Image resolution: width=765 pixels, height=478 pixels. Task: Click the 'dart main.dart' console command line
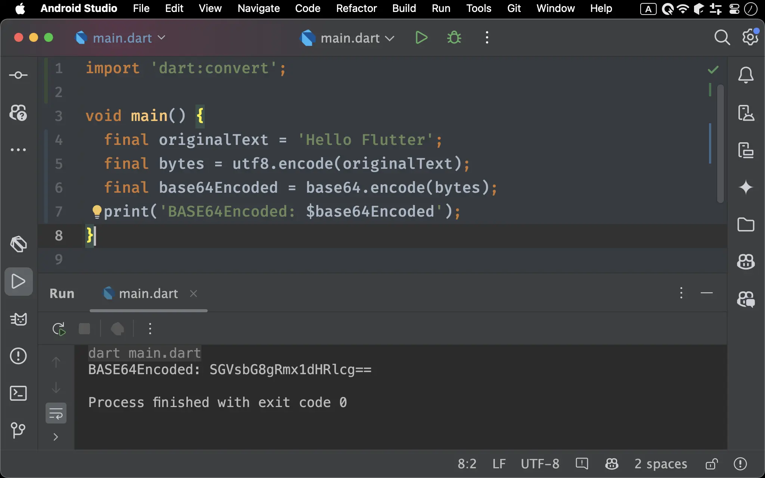coord(145,353)
